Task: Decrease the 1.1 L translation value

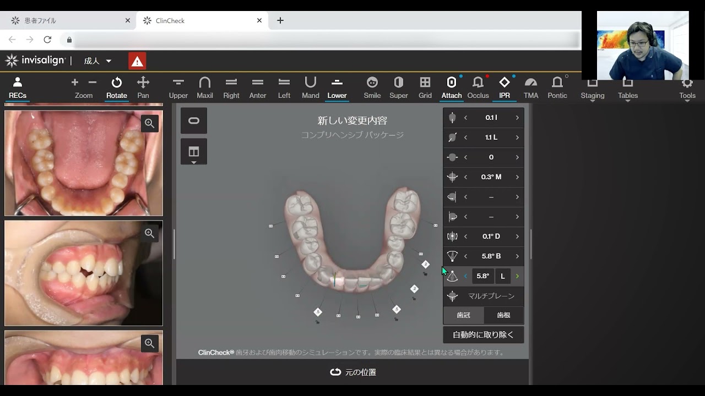Action: click(465, 137)
